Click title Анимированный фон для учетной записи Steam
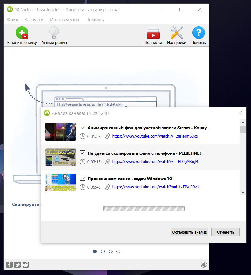Image resolution: width=251 pixels, height=275 pixels. point(149,128)
